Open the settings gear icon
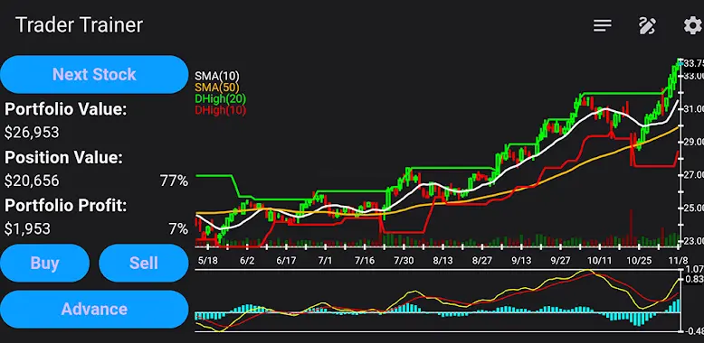 click(693, 25)
